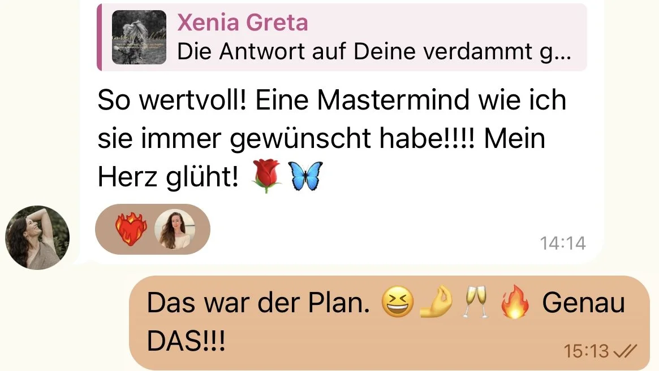Open the sender's round profile avatar
This screenshot has width=659, height=371.
pyautogui.click(x=37, y=238)
